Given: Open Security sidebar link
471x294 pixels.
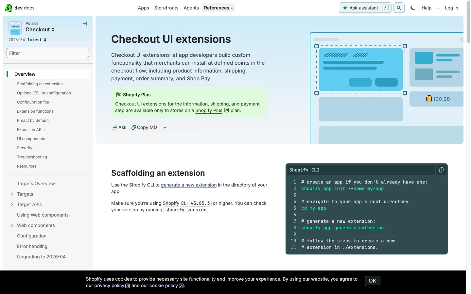Looking at the screenshot, I should pos(25,148).
